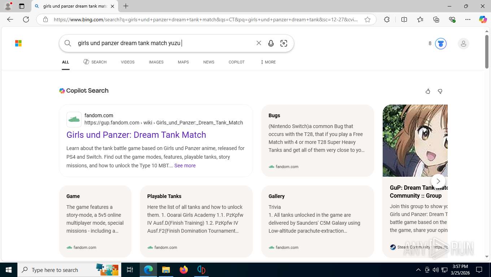Switch to the MAPS tab
This screenshot has height=277, width=491.
tap(183, 62)
